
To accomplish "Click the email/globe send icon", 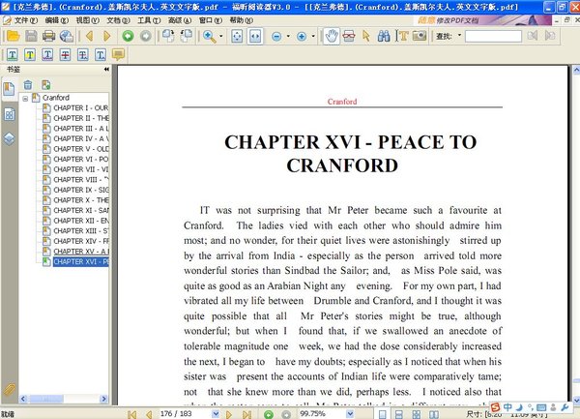I will click(67, 36).
